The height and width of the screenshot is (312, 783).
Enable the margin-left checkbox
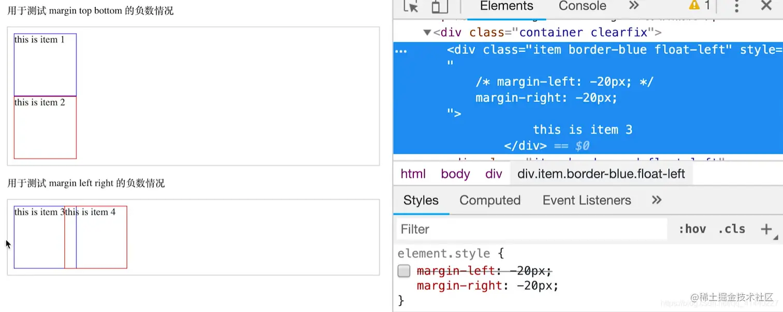[x=404, y=271]
